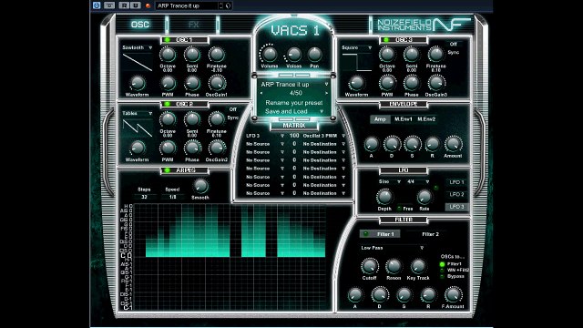Click the host power bypass icon

(97, 5)
